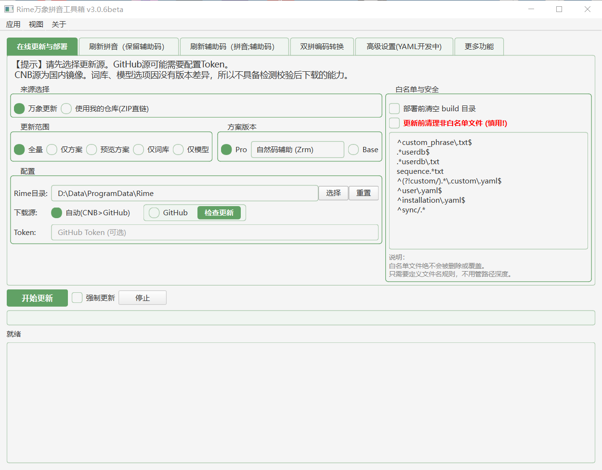The width and height of the screenshot is (602, 470).
Task: Minimize the Rime toolbox window
Action: [x=531, y=9]
